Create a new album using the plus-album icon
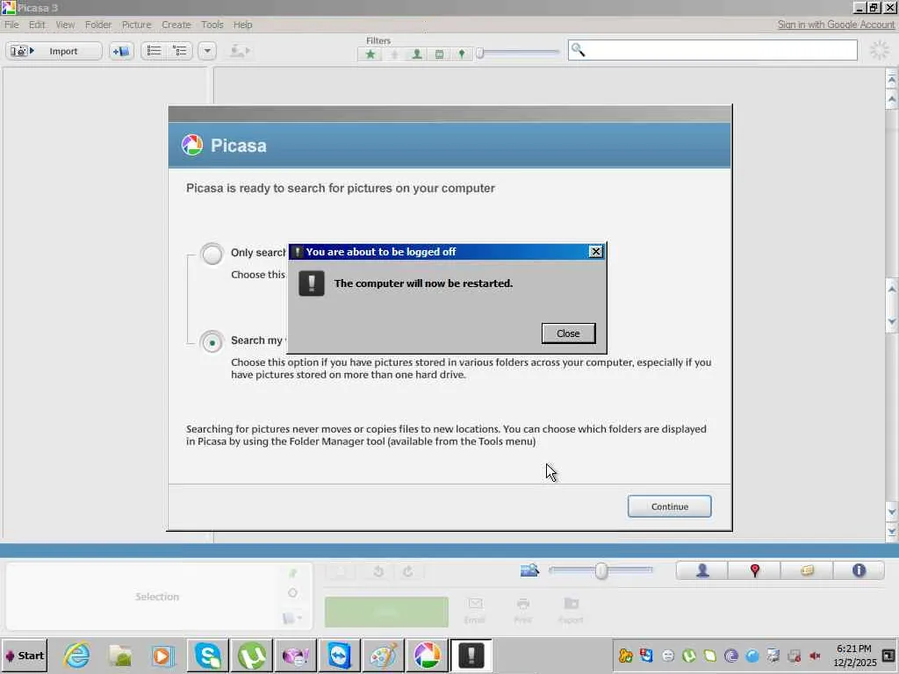899x674 pixels. (121, 51)
